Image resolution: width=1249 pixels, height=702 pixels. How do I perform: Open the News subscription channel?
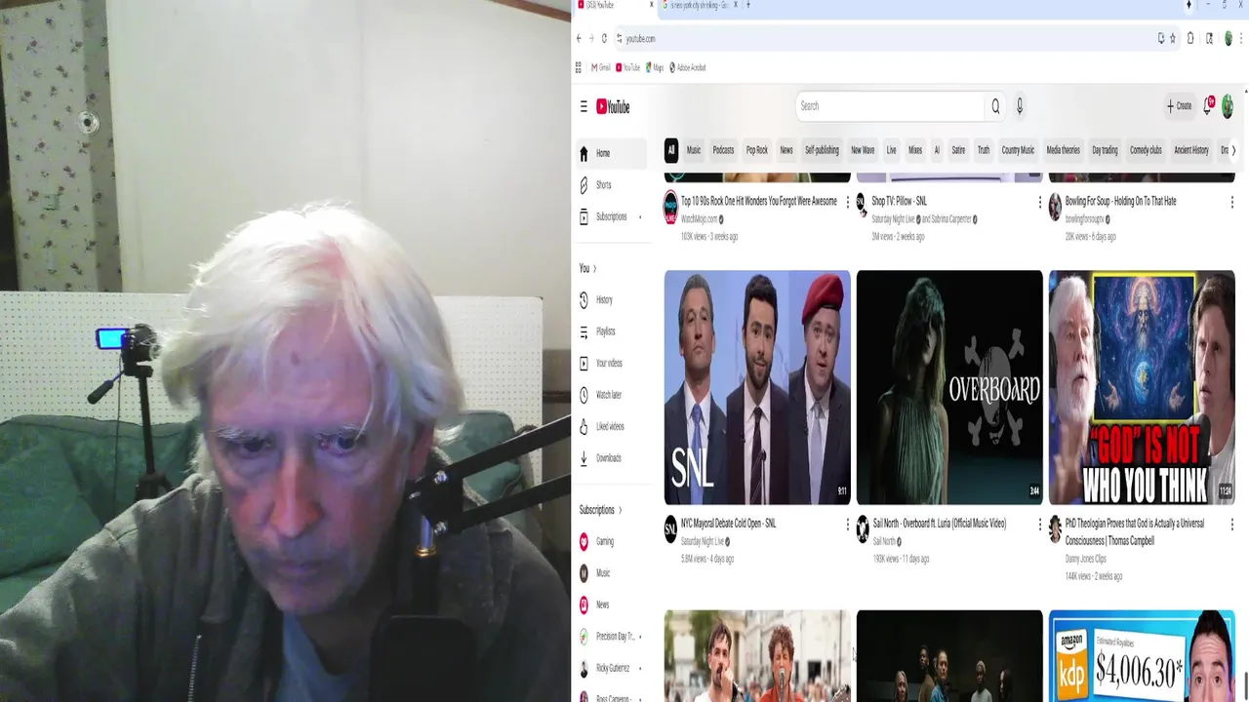tap(611, 604)
